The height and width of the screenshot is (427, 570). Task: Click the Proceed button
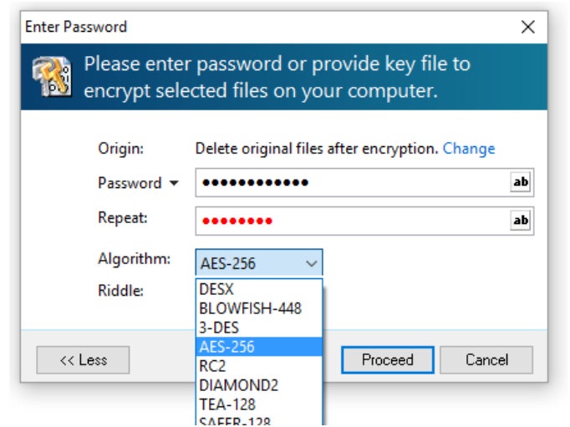click(x=388, y=360)
